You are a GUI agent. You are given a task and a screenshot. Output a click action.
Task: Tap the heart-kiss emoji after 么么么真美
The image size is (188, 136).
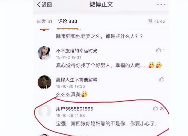[84, 94]
